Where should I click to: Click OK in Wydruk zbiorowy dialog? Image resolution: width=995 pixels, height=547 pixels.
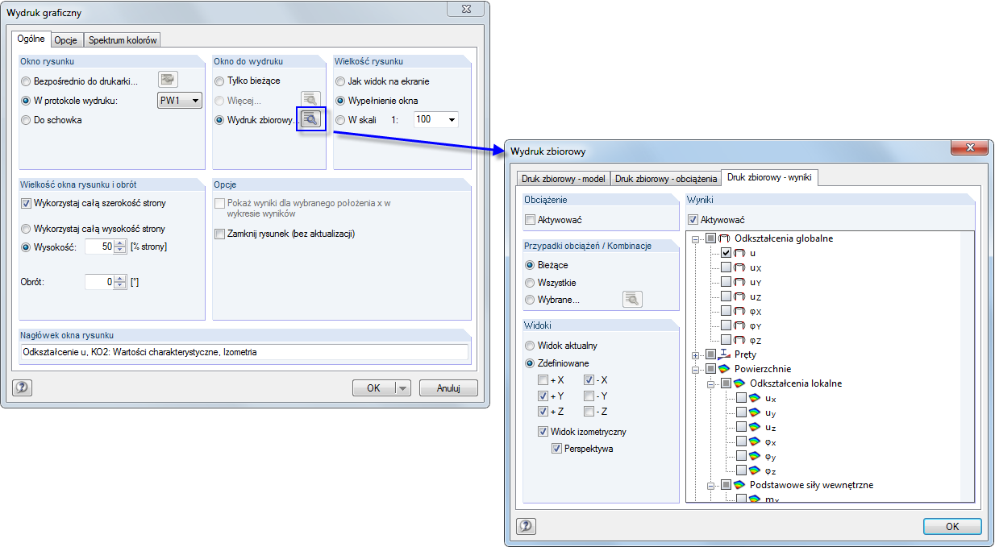[x=952, y=526]
